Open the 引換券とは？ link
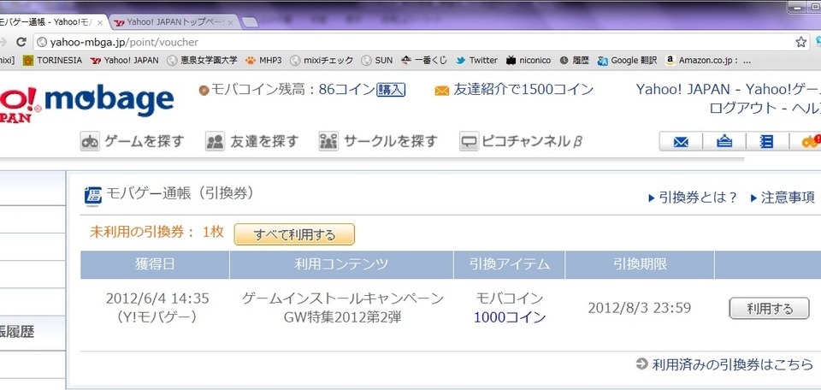 [693, 198]
